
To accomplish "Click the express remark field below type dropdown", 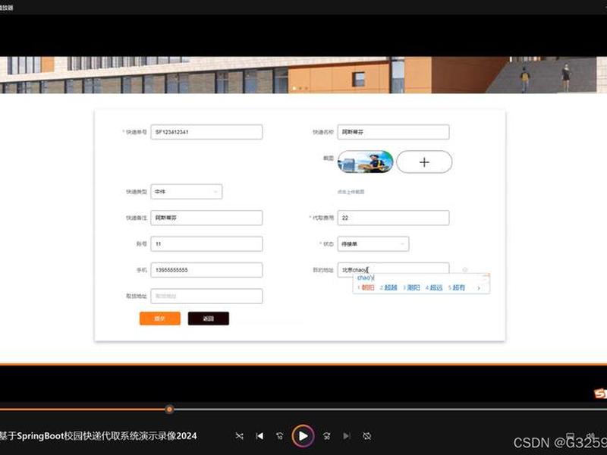I will tap(206, 218).
